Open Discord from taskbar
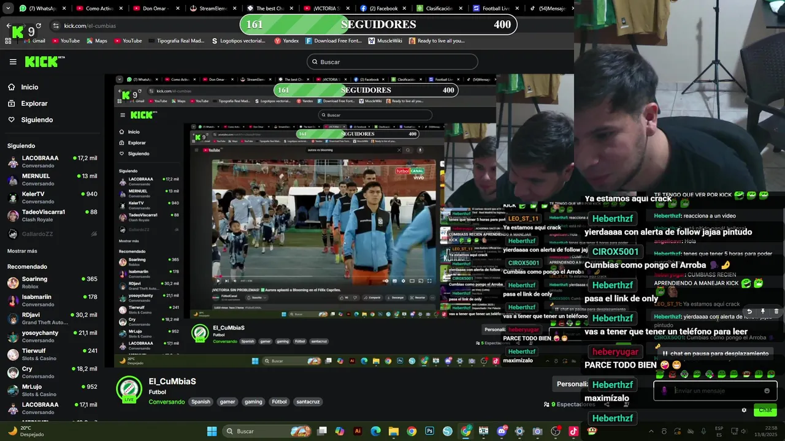785x441 pixels. [502, 431]
